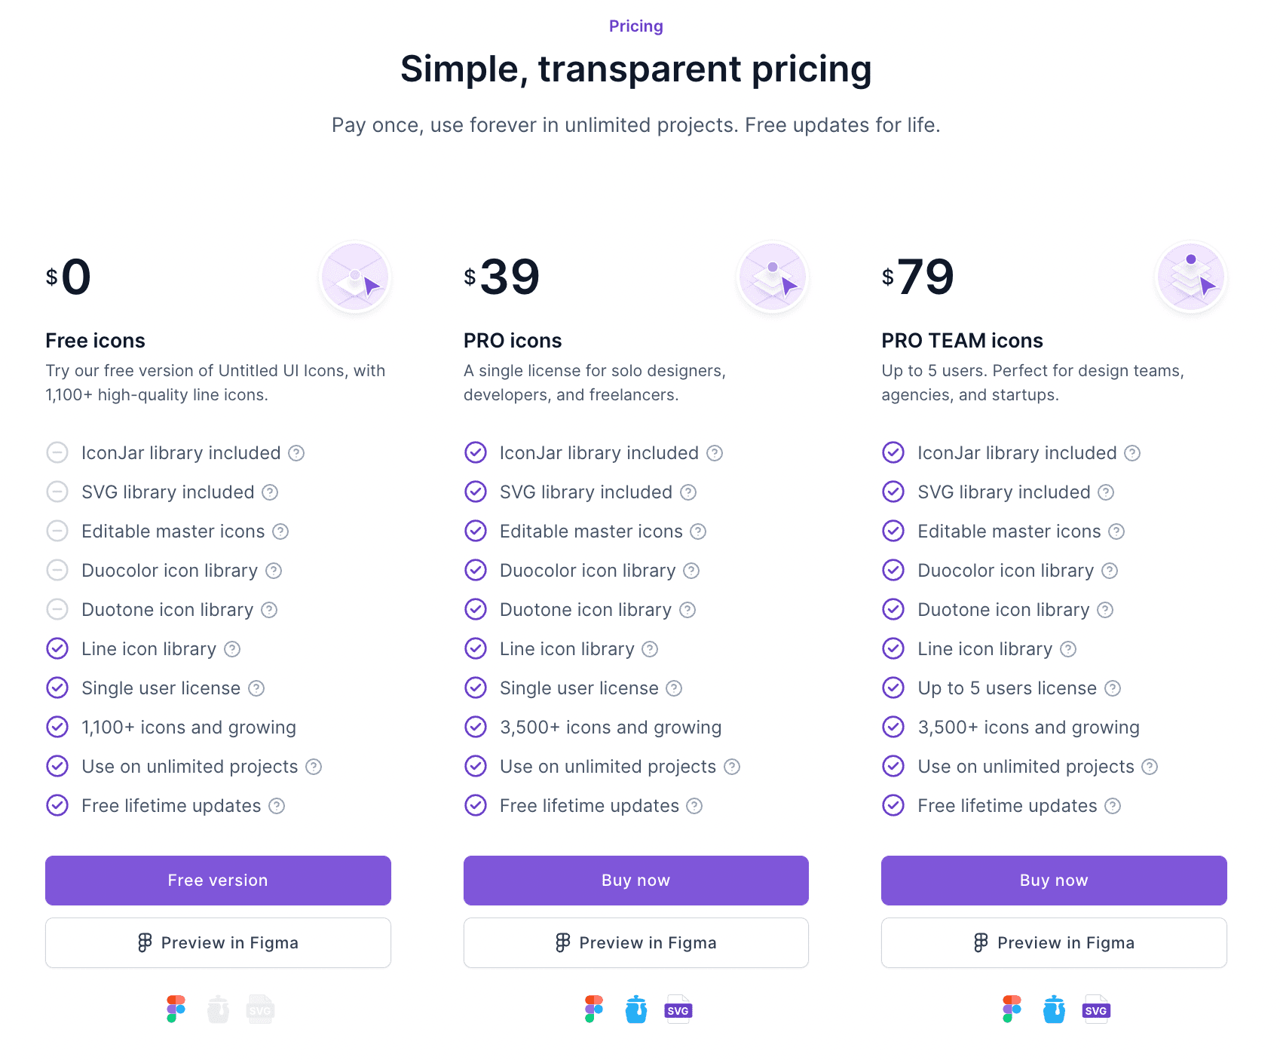1280x1063 pixels.
Task: Click help icon next to Free lifetime updates in PRO
Action: coord(694,806)
